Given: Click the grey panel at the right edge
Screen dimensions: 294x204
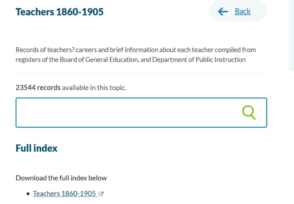Looking at the screenshot, I should (291, 35).
